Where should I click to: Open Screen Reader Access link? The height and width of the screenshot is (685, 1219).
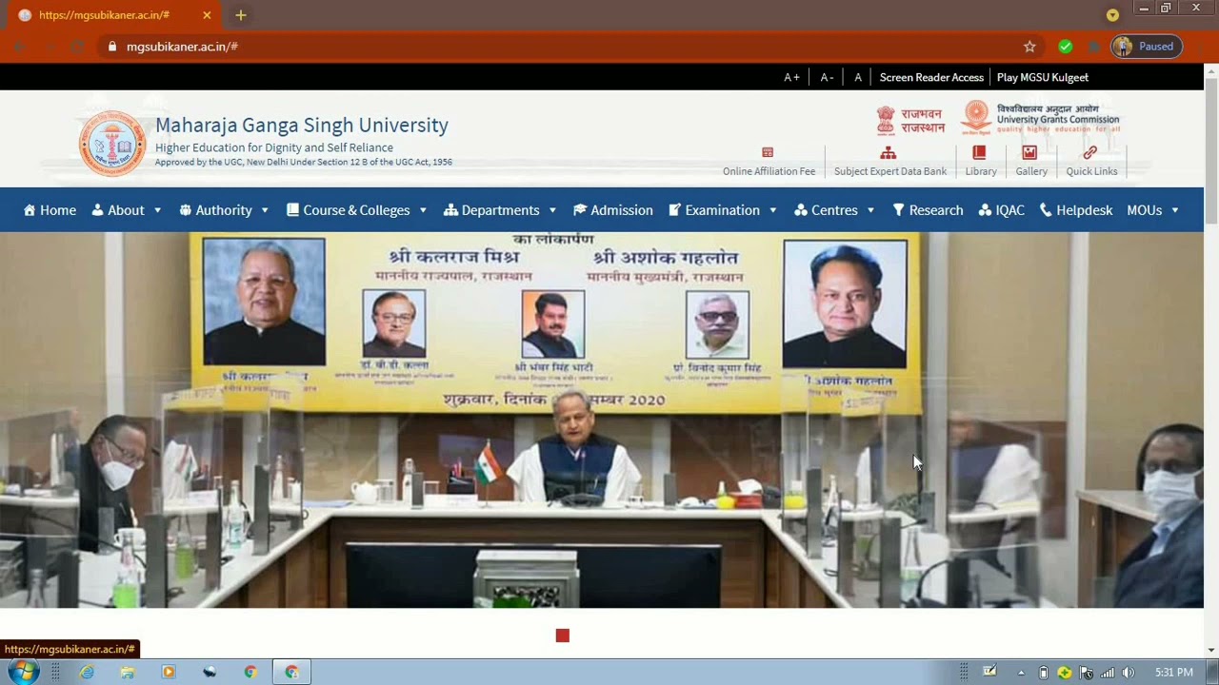[931, 78]
